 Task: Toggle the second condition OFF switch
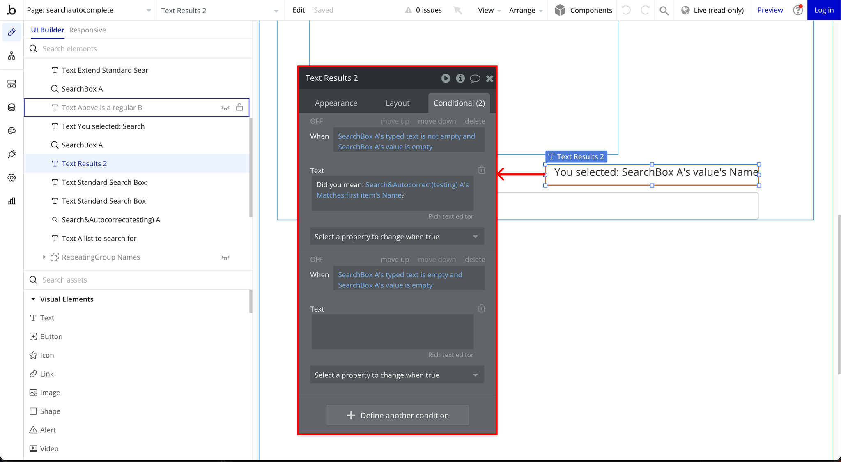pyautogui.click(x=316, y=260)
